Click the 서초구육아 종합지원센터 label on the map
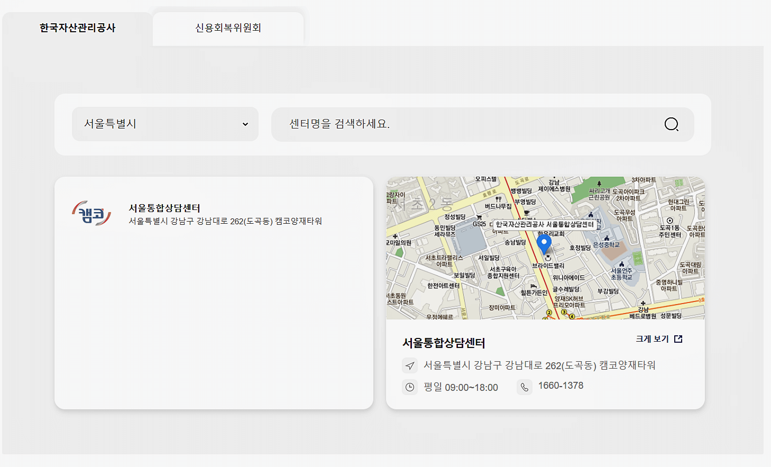This screenshot has width=771, height=467. pos(503,272)
